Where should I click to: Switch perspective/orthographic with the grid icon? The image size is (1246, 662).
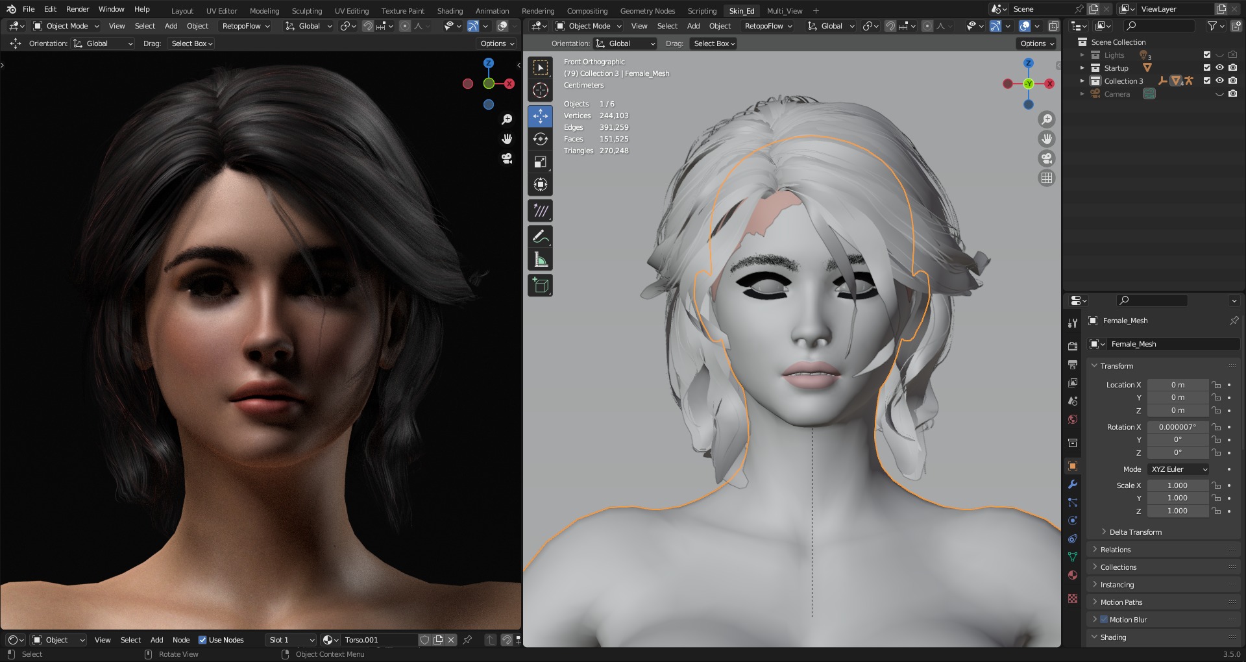click(1046, 178)
